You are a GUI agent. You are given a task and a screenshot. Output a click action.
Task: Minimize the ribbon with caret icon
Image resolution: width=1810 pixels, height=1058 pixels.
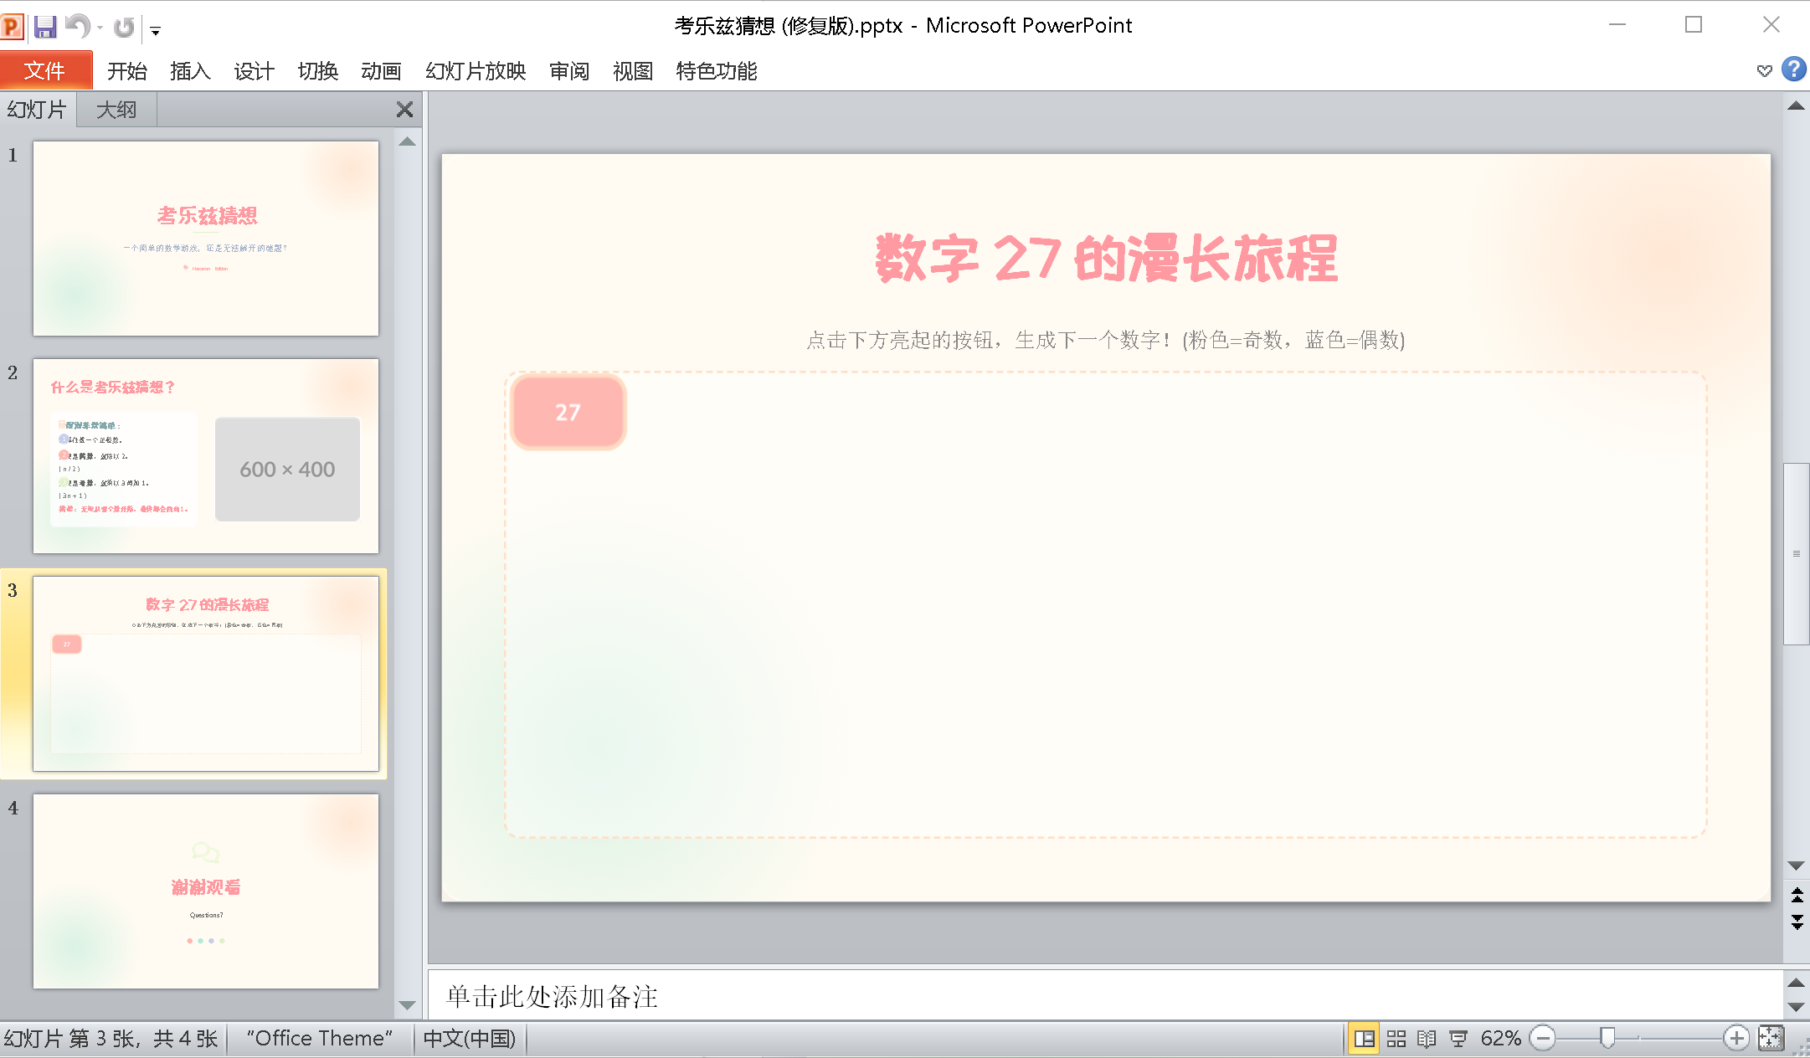1764,71
